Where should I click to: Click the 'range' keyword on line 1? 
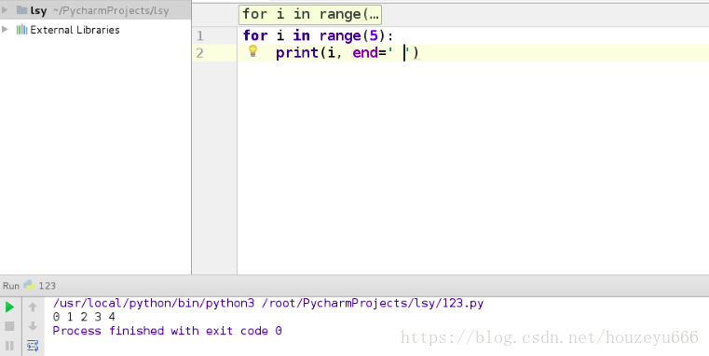(339, 35)
